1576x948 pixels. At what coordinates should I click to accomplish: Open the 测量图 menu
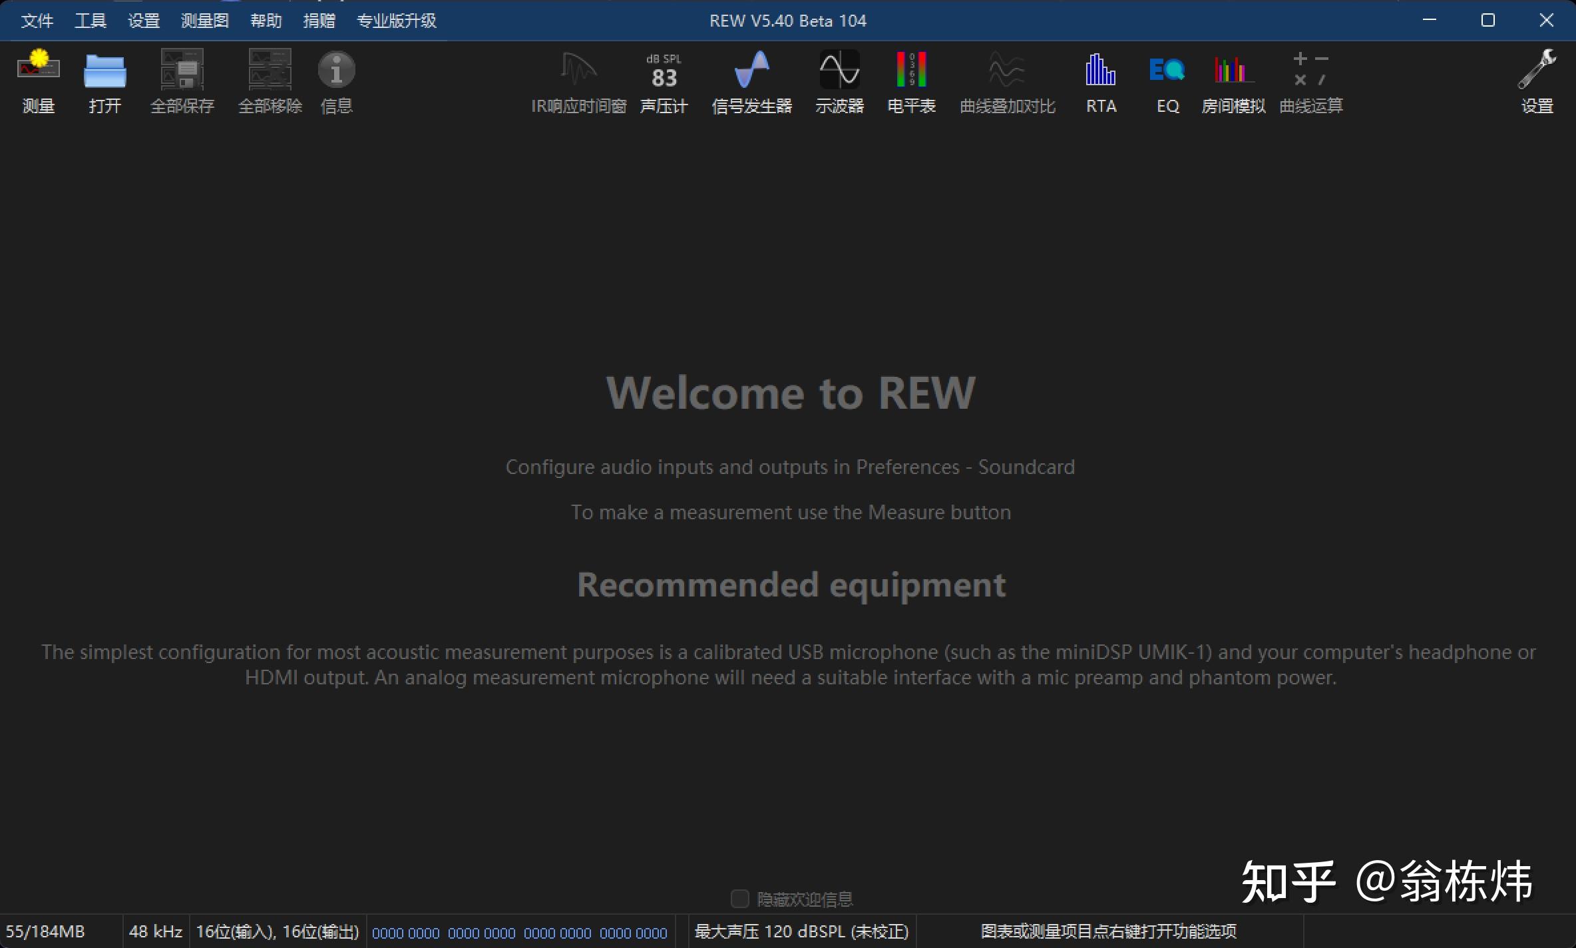pyautogui.click(x=205, y=21)
